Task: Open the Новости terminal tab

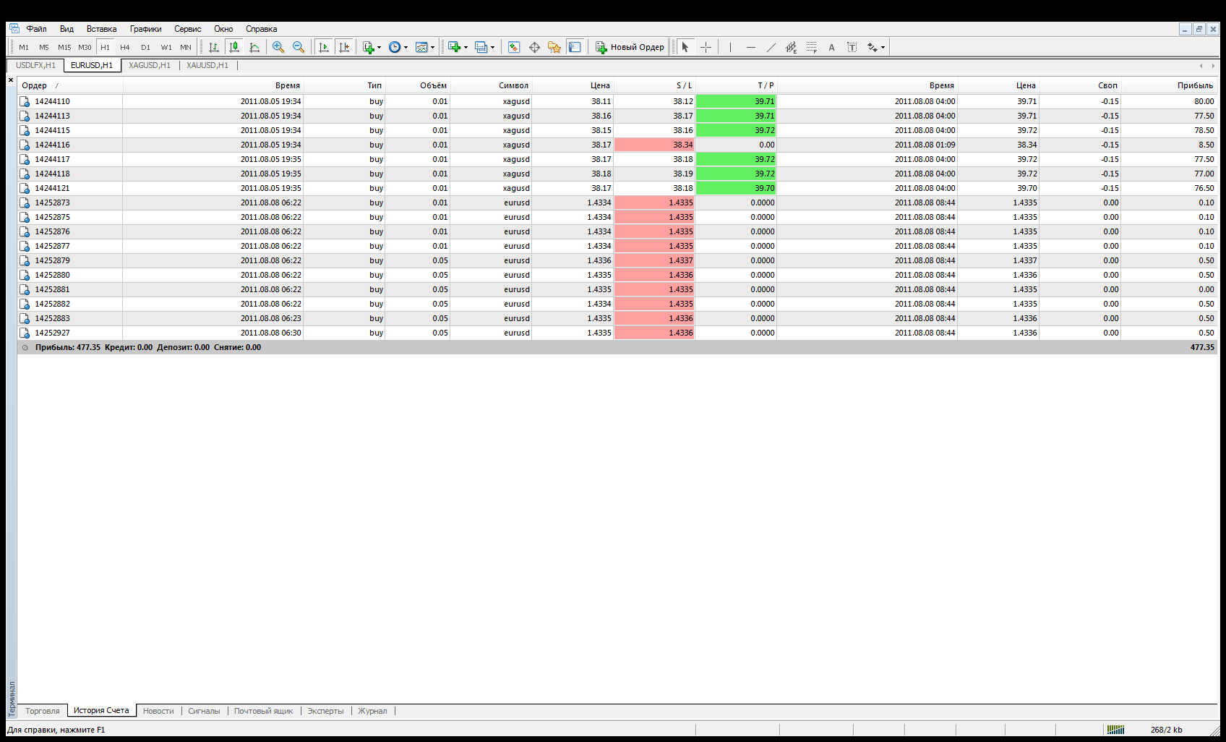Action: 158,711
